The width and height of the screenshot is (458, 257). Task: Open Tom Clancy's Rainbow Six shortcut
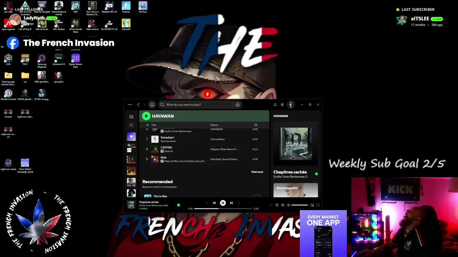click(x=92, y=9)
